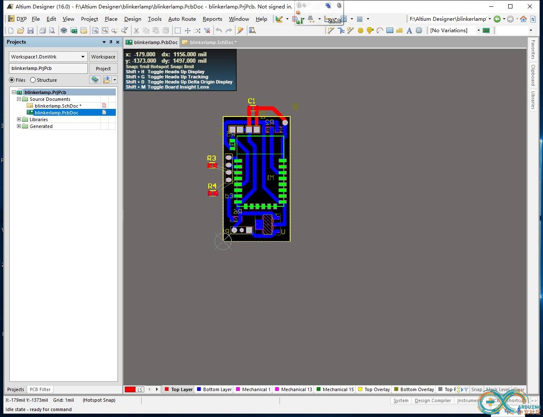Click the Mask Level button
This screenshot has width=543, height=417.
pos(498,389)
